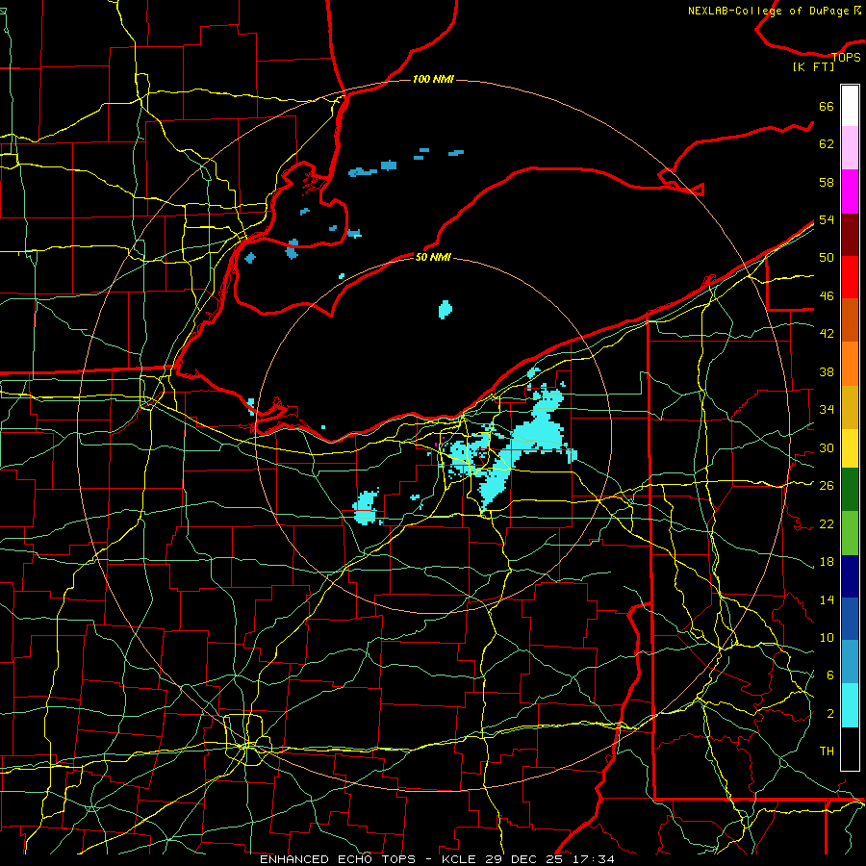This screenshot has width=866, height=866.
Task: Click the "KCLE" station identifier
Action: coord(460,859)
